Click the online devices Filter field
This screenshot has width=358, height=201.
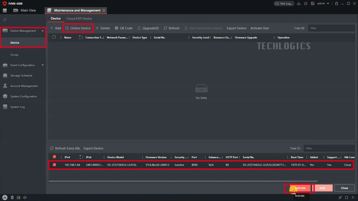329,148
